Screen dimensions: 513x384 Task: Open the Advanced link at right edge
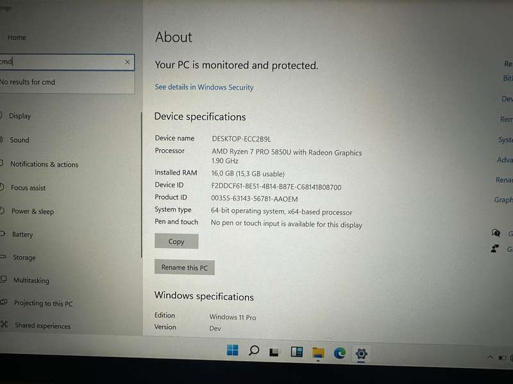tap(505, 160)
